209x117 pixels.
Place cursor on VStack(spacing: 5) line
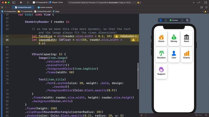49,54
